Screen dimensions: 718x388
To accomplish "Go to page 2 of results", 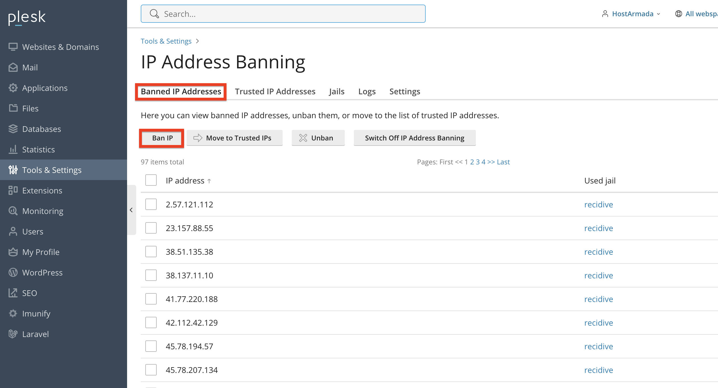I will point(472,162).
